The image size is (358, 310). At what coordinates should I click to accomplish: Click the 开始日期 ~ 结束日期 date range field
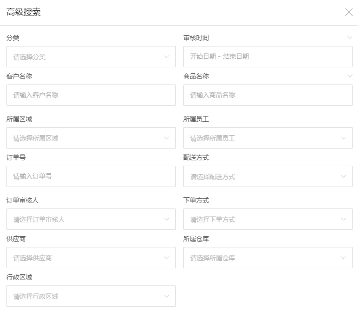(x=268, y=57)
